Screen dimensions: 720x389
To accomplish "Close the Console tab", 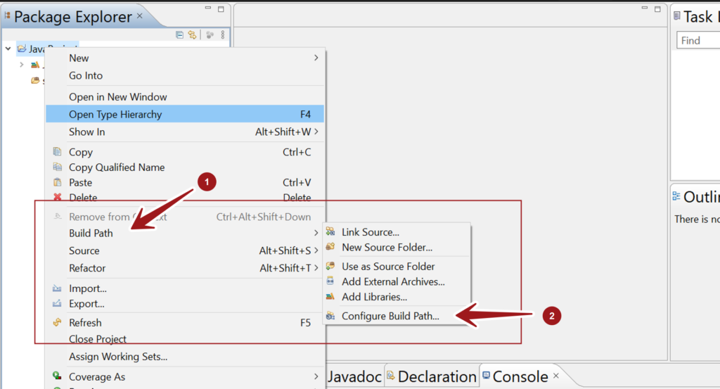I will [x=558, y=376].
